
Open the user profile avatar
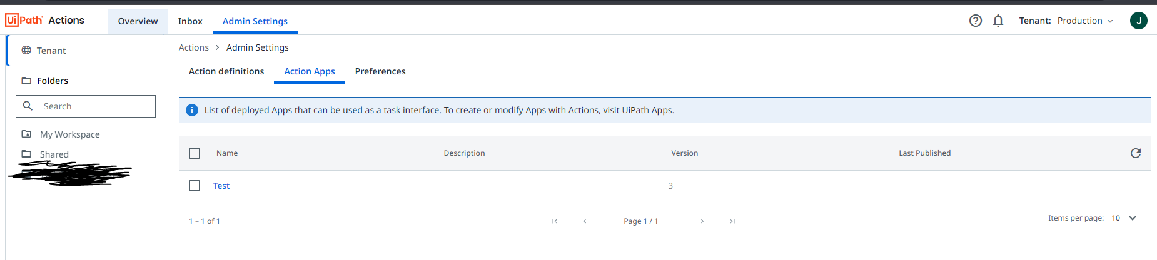coord(1138,21)
